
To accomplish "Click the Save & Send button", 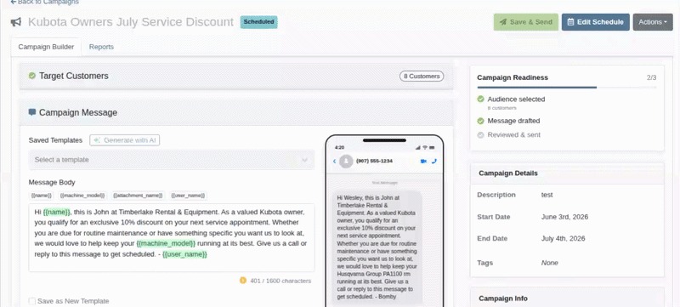I will point(526,22).
